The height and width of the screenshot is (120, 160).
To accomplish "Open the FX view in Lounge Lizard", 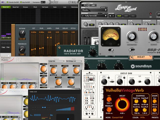I will (133, 16).
